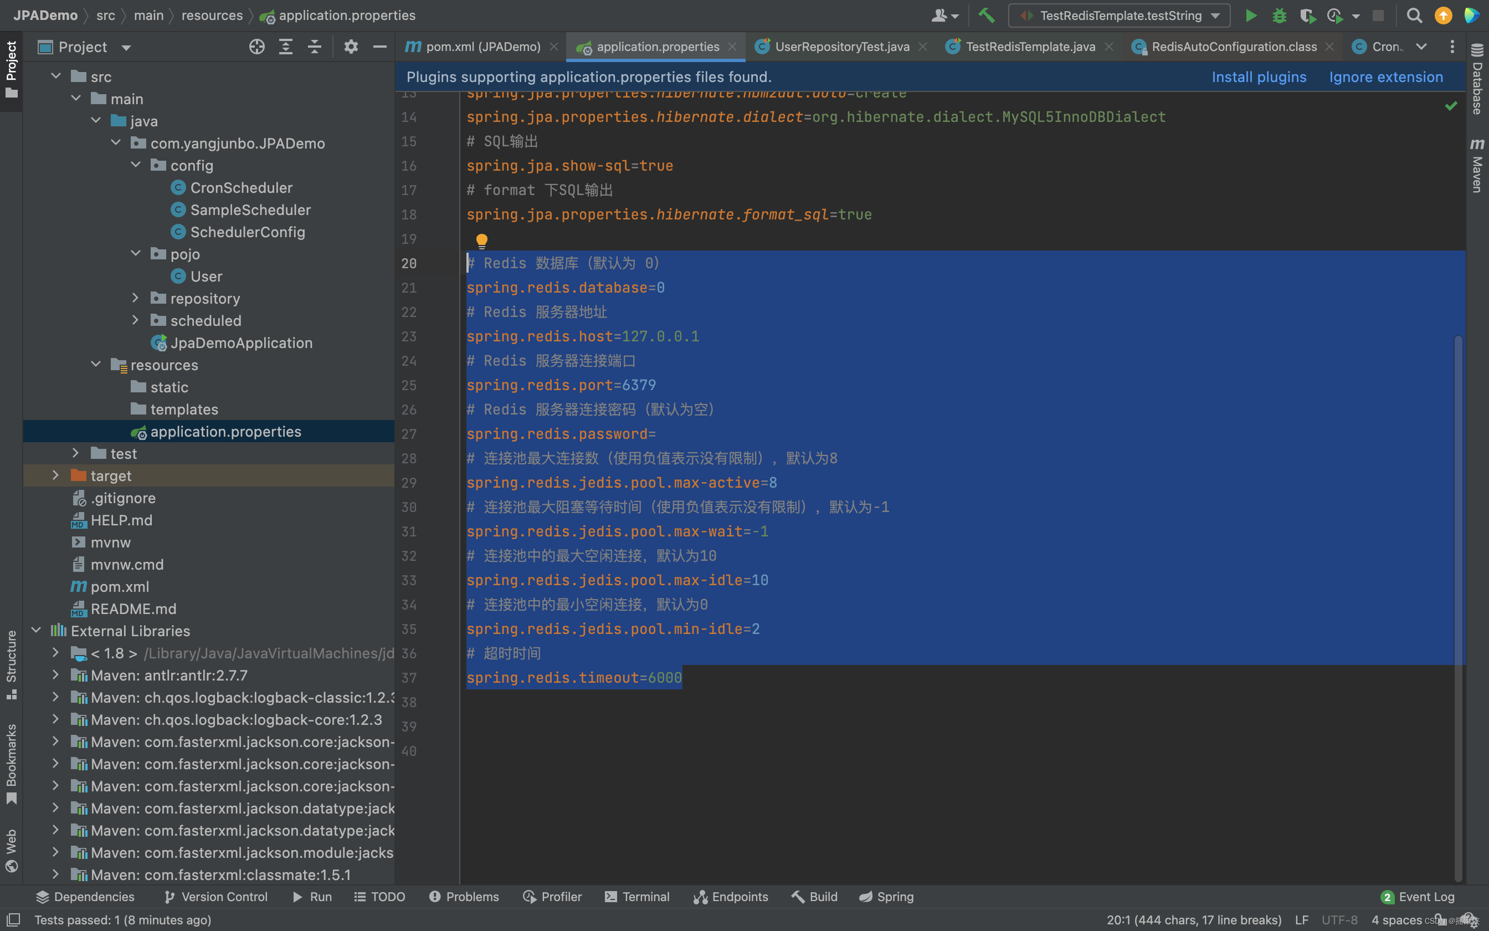
Task: Open Search Everywhere magnifier icon
Action: coord(1414,16)
